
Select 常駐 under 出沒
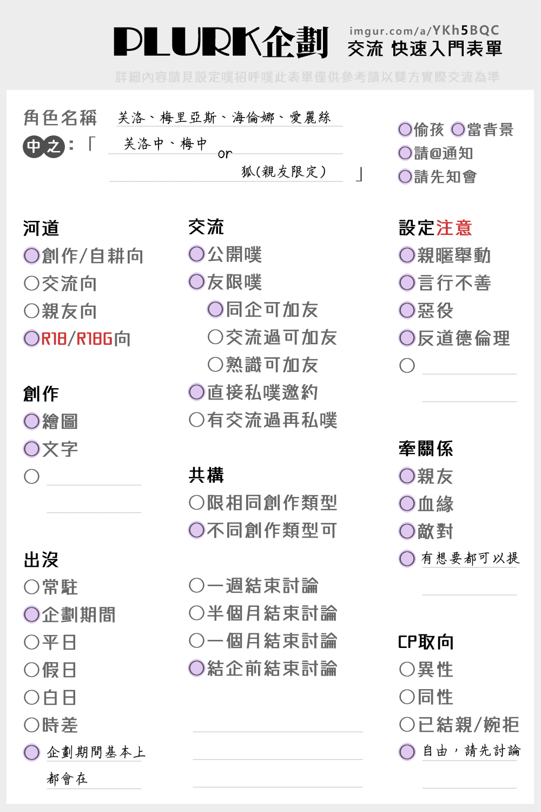click(x=32, y=587)
